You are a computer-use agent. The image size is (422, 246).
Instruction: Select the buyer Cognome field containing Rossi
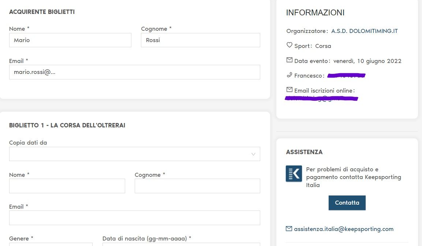(x=200, y=40)
